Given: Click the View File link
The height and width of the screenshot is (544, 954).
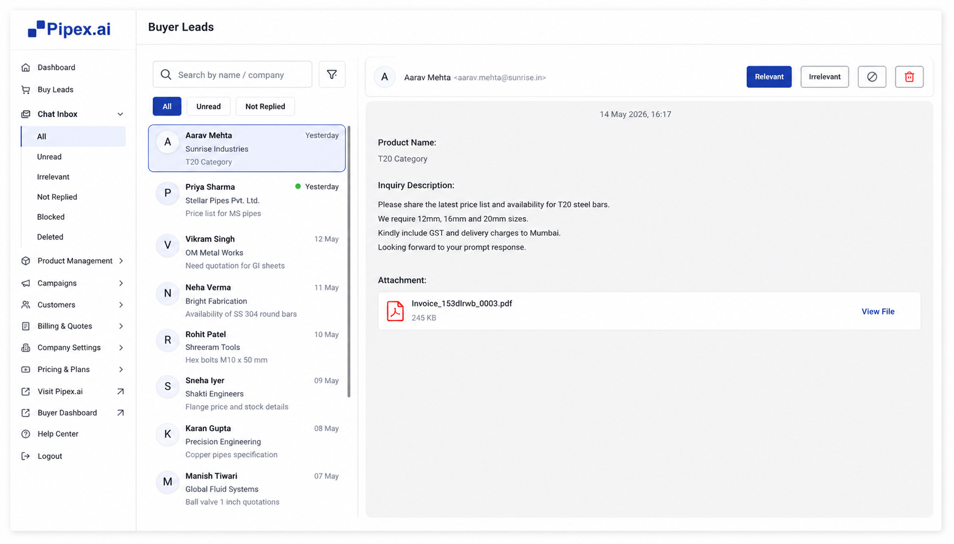Looking at the screenshot, I should [878, 311].
